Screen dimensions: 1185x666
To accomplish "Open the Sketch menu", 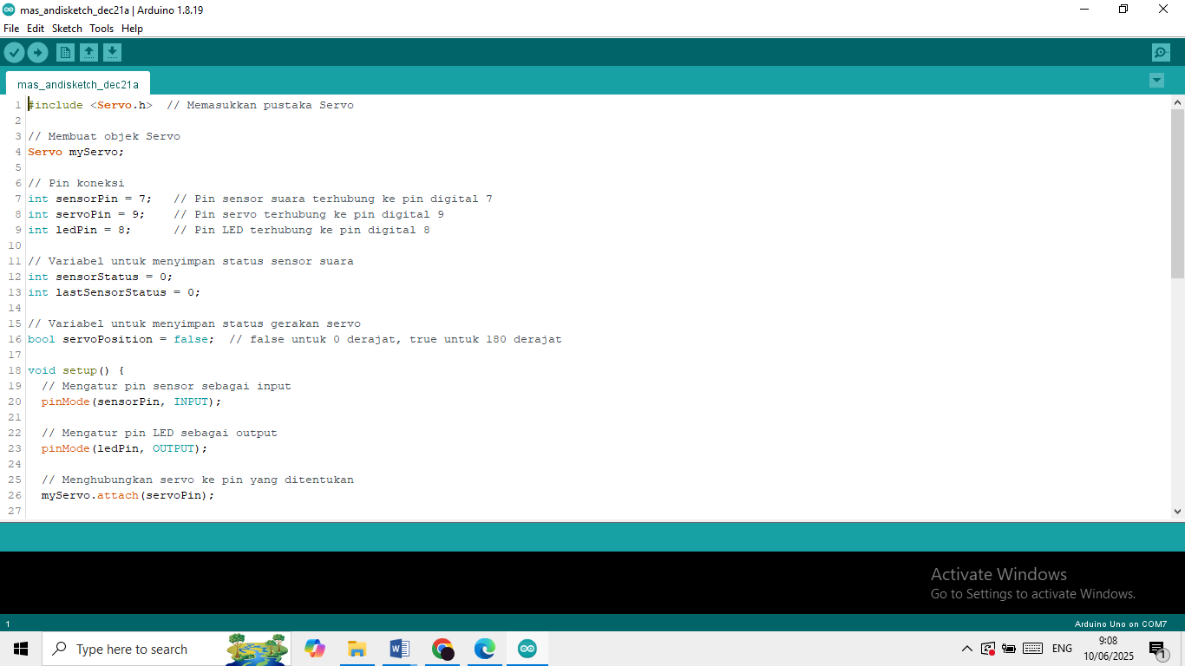I will coord(67,29).
